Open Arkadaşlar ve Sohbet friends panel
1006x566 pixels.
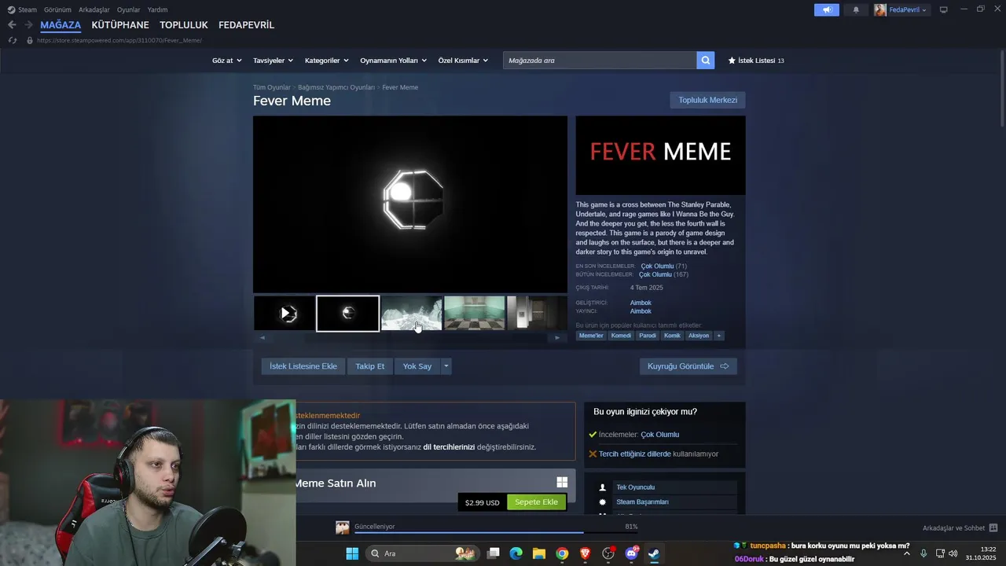pos(960,527)
